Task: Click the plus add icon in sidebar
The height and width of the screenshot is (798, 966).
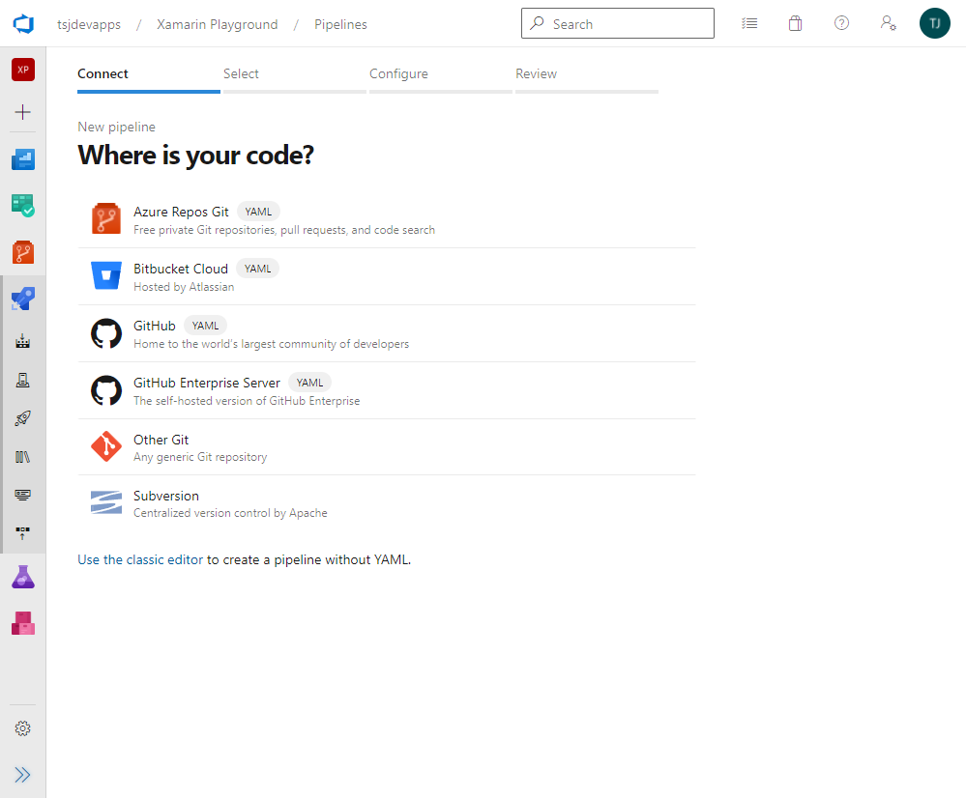Action: pos(23,112)
